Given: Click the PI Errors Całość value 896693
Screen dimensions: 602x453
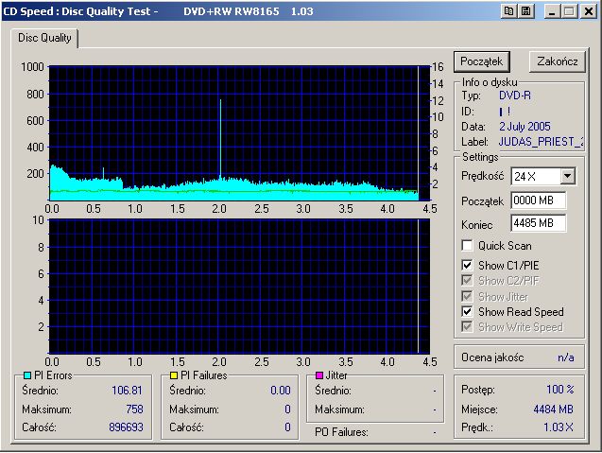Looking at the screenshot, I should point(126,427).
